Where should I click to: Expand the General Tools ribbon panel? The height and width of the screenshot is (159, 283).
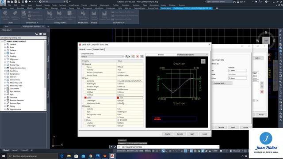pyautogui.click(x=32, y=23)
